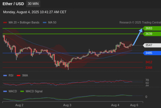This screenshot has height=108, width=161.
Task: Select the 3639 resistance price tag
Action: point(152,34)
